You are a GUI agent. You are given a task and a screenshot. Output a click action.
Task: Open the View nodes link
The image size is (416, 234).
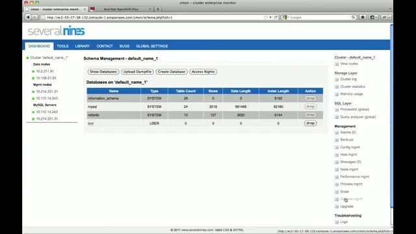pyautogui.click(x=349, y=64)
